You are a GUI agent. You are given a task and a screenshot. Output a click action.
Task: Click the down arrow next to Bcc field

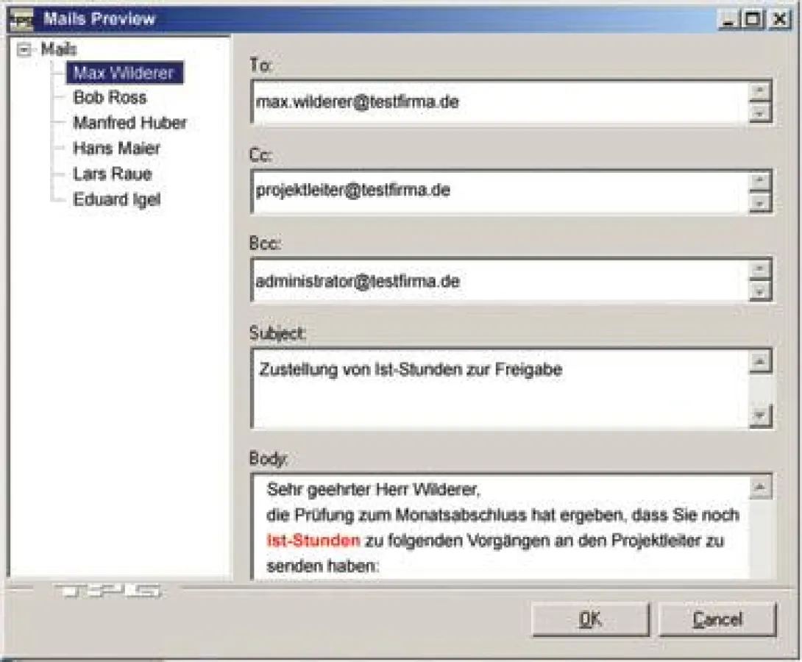760,291
